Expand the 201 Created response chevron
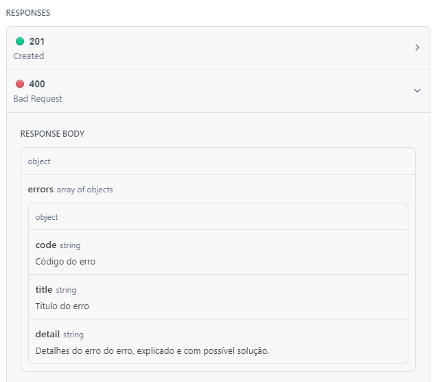The height and width of the screenshot is (382, 440). 417,47
